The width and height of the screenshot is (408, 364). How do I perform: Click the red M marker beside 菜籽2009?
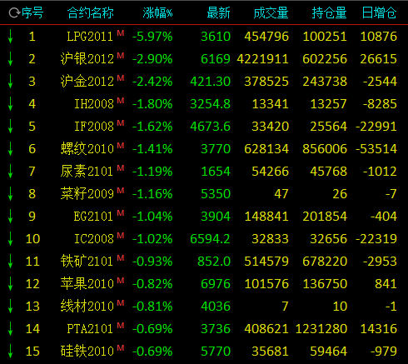(x=121, y=190)
